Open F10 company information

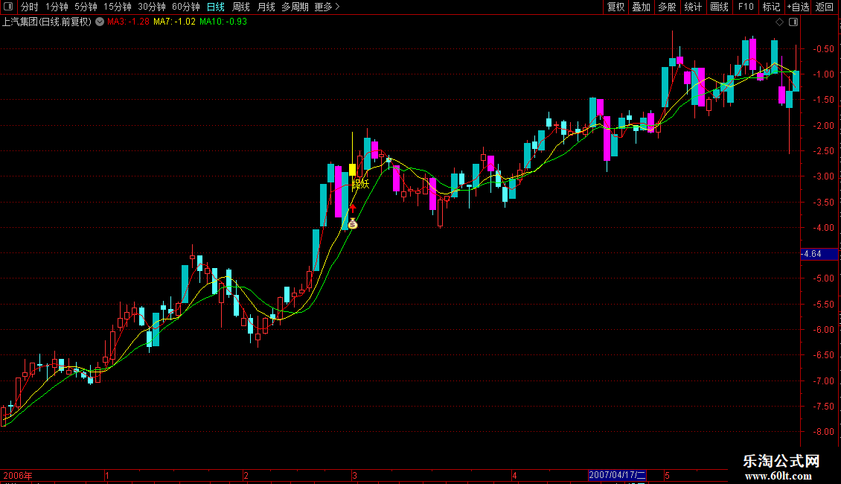(746, 7)
